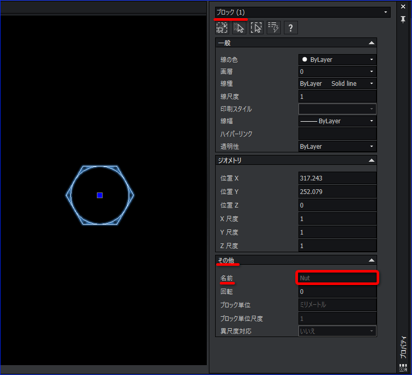Click the blue grip on the nut block
This screenshot has width=412, height=375.
pyautogui.click(x=99, y=195)
